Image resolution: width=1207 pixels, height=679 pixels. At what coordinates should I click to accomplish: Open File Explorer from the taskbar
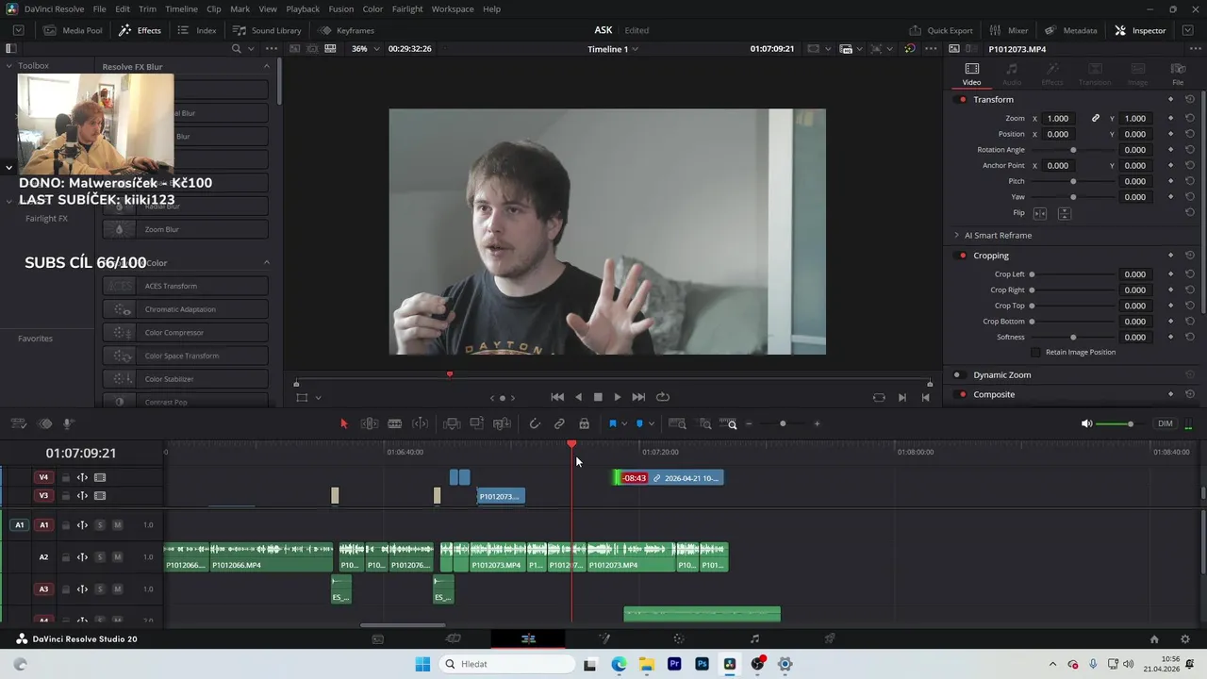[x=647, y=664]
